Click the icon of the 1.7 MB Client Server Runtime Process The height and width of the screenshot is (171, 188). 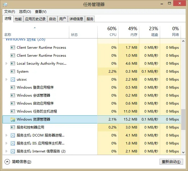13,48
